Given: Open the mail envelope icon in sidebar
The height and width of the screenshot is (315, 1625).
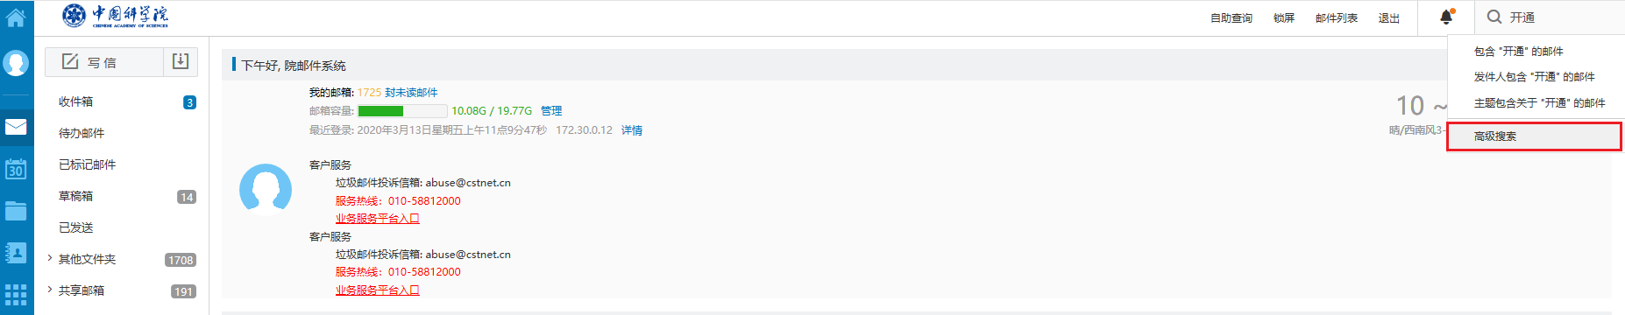Looking at the screenshot, I should point(16,127).
